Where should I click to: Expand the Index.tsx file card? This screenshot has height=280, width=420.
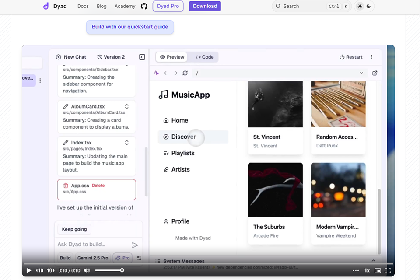point(127,143)
